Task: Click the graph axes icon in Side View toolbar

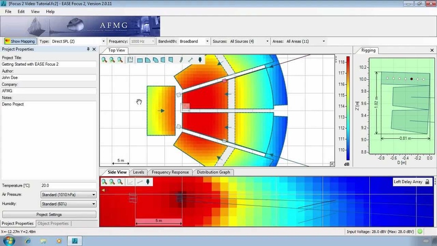Action: tap(130, 182)
